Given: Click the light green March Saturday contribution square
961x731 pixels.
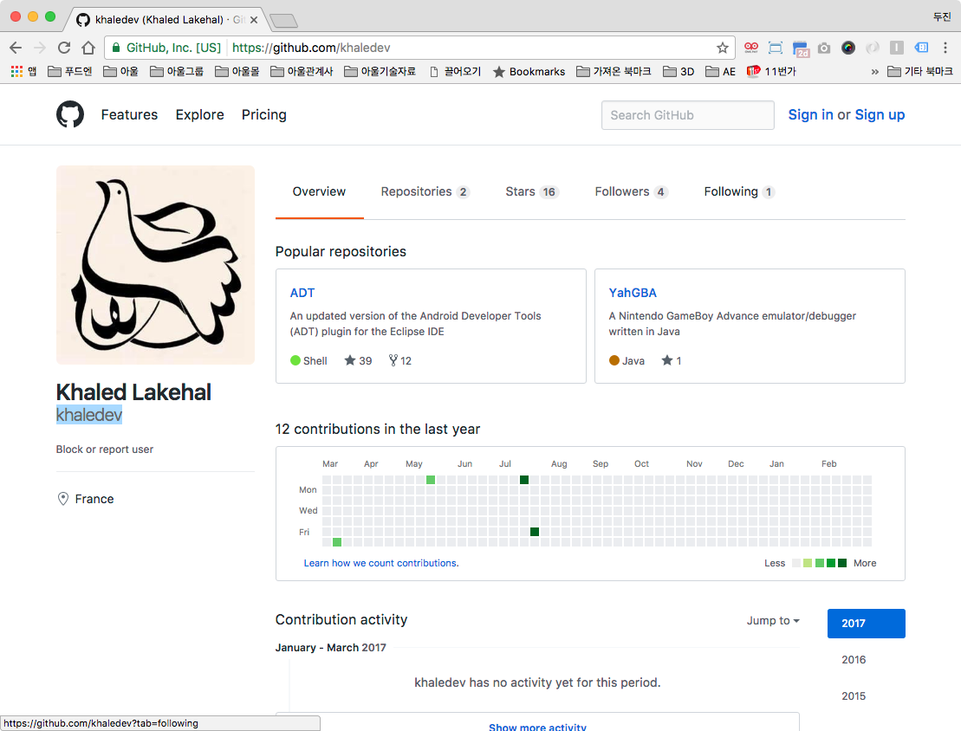Looking at the screenshot, I should pos(337,542).
